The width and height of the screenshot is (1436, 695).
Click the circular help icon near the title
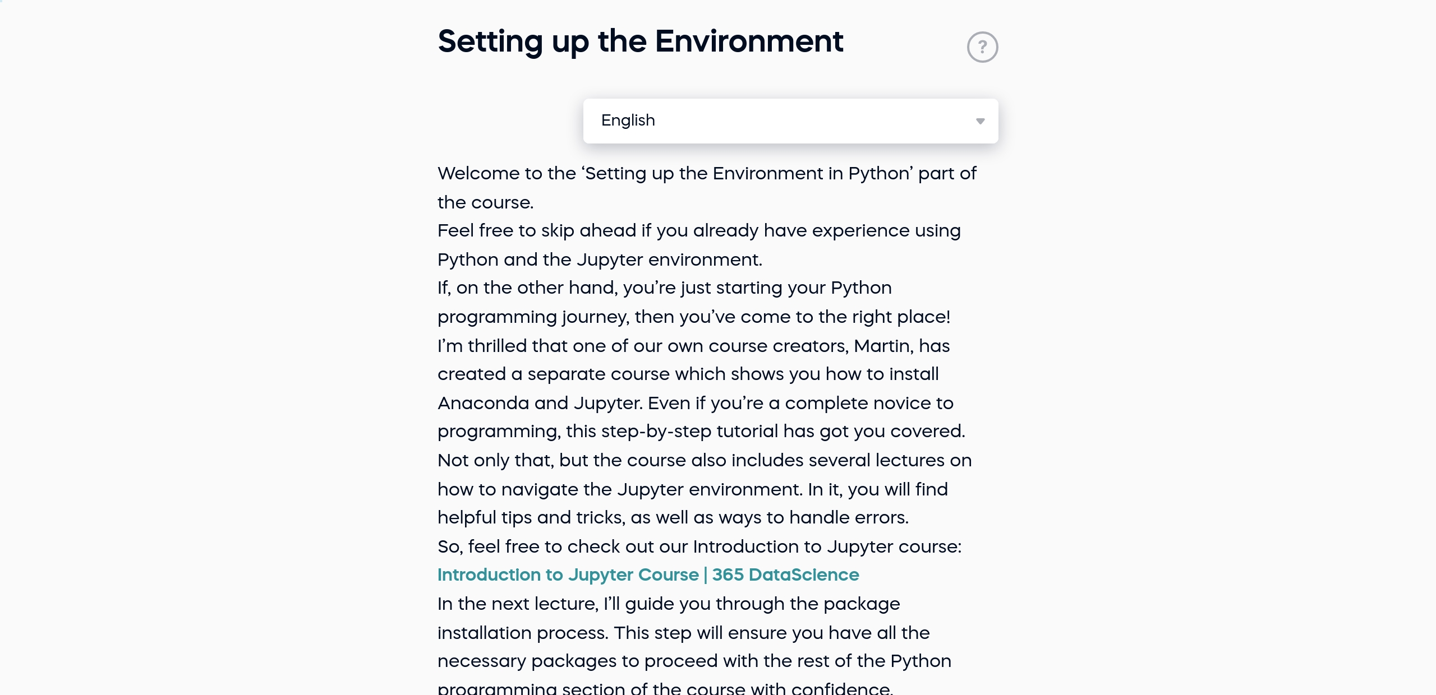click(983, 47)
